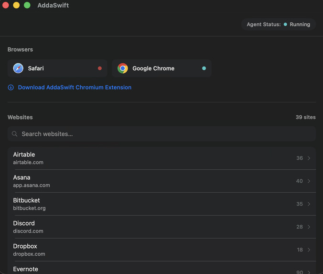Click the dropbox.com domain text
This screenshot has height=274, width=323.
[x=29, y=254]
